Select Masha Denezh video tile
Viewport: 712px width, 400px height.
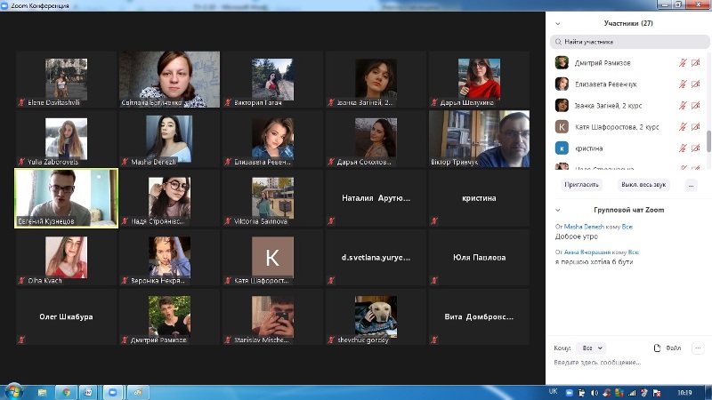point(169,139)
